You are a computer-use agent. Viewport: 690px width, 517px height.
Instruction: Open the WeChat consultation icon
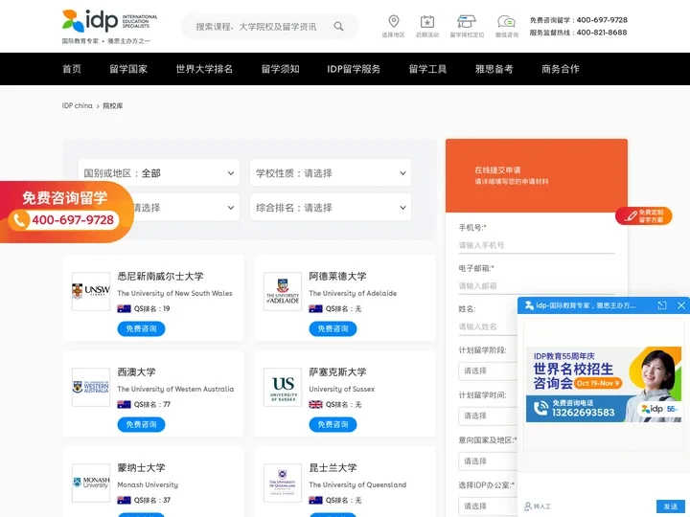click(507, 21)
